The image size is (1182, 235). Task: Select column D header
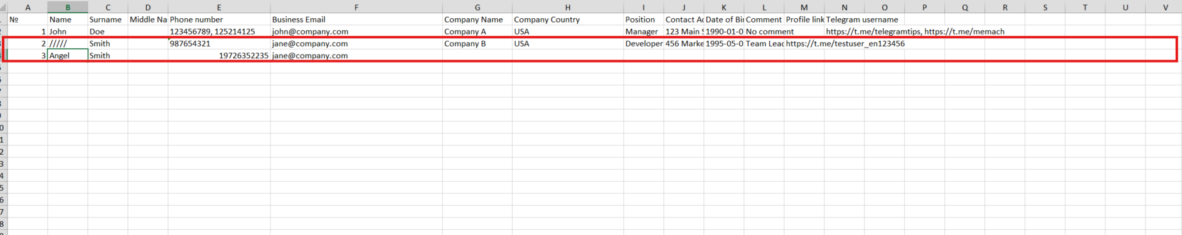pyautogui.click(x=148, y=8)
